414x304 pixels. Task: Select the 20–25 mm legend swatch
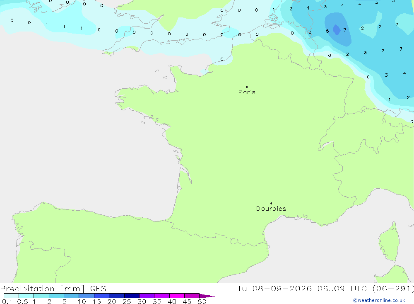117,296
